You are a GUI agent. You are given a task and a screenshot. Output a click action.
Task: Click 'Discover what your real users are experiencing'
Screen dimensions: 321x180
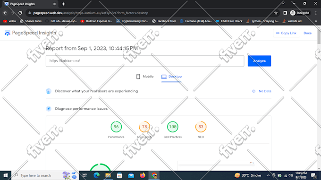(x=96, y=91)
